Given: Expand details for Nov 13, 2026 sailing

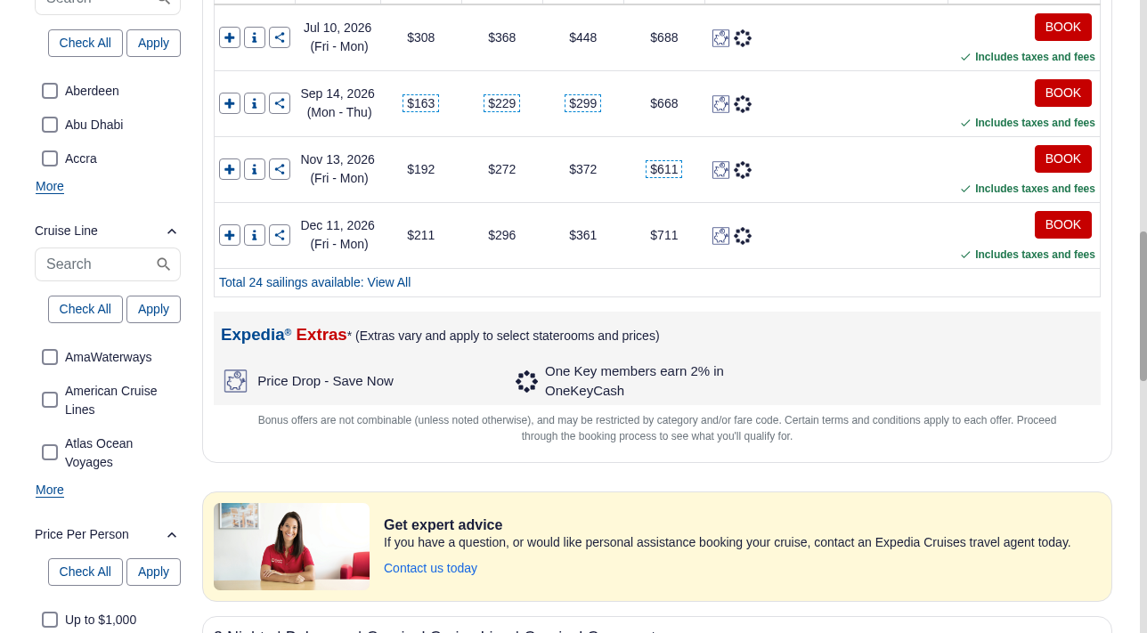Looking at the screenshot, I should click(230, 169).
